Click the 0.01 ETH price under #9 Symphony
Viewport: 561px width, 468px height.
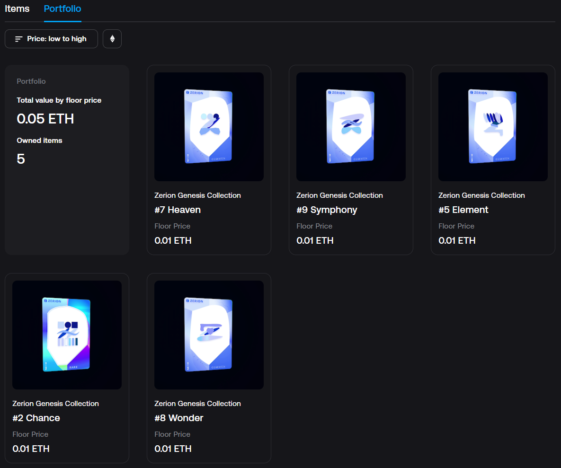[x=315, y=240]
